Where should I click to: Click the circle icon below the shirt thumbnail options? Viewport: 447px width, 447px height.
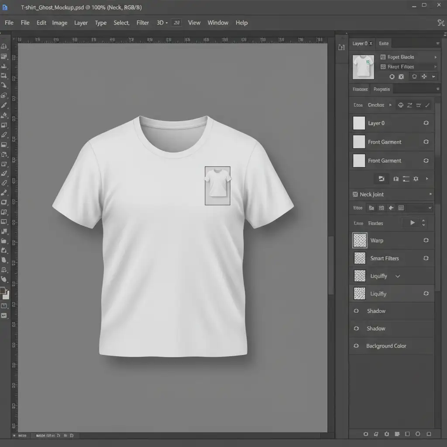392,77
